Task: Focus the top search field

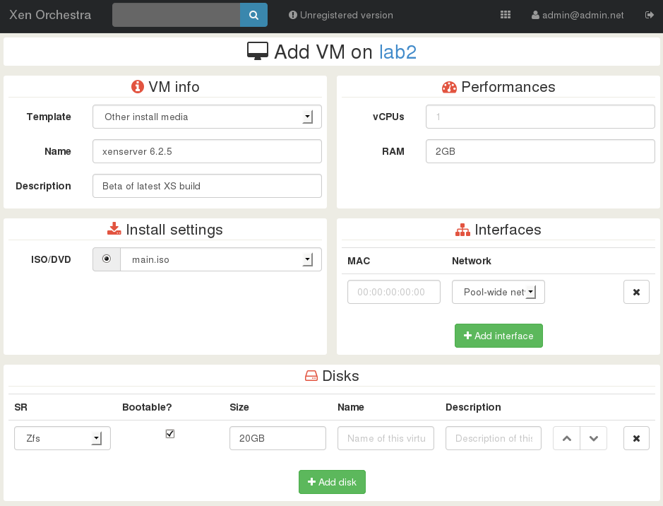Action: (177, 15)
